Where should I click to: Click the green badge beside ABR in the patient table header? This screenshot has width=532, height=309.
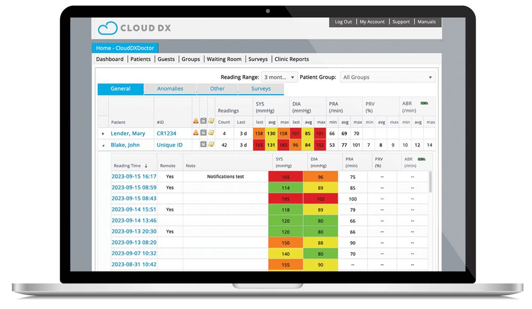[424, 103]
